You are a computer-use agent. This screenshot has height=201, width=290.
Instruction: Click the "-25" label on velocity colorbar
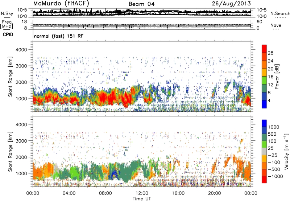click(x=273, y=155)
